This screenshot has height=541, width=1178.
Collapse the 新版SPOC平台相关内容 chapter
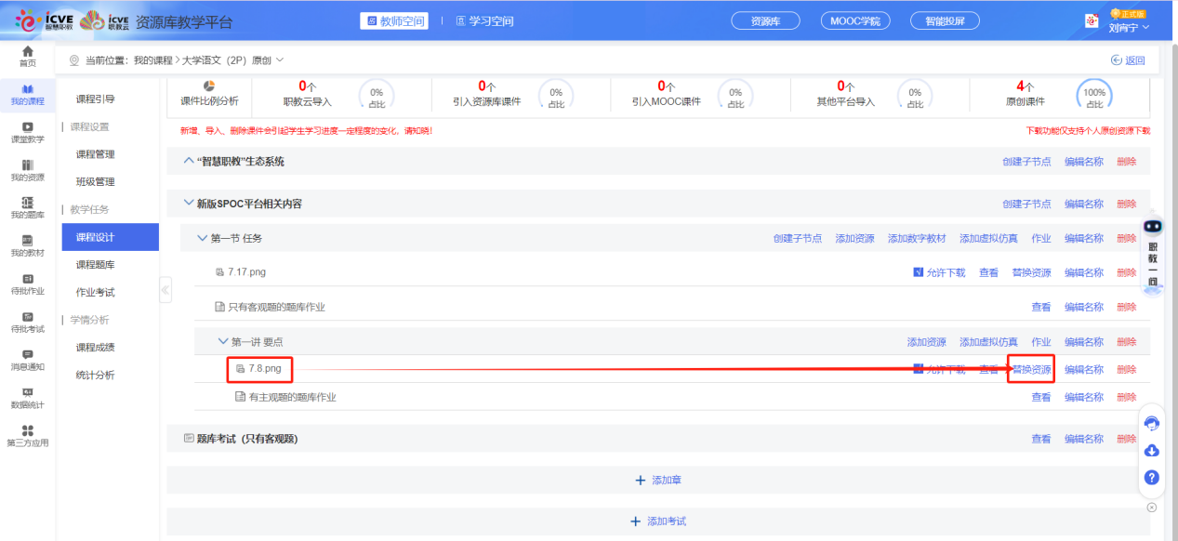click(x=190, y=204)
